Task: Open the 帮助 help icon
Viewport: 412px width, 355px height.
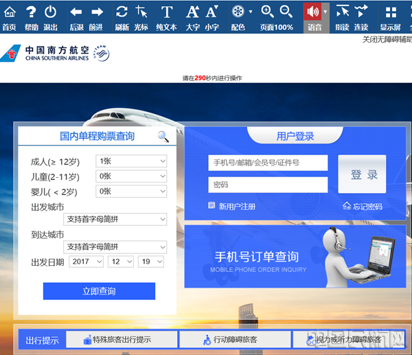Action: click(31, 12)
